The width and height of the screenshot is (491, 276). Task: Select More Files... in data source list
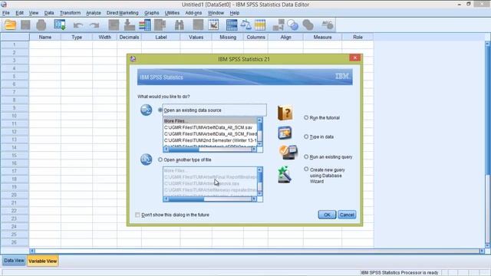pyautogui.click(x=209, y=121)
